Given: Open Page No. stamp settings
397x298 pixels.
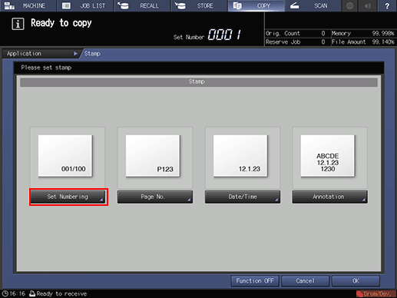Looking at the screenshot, I should click(x=155, y=197).
